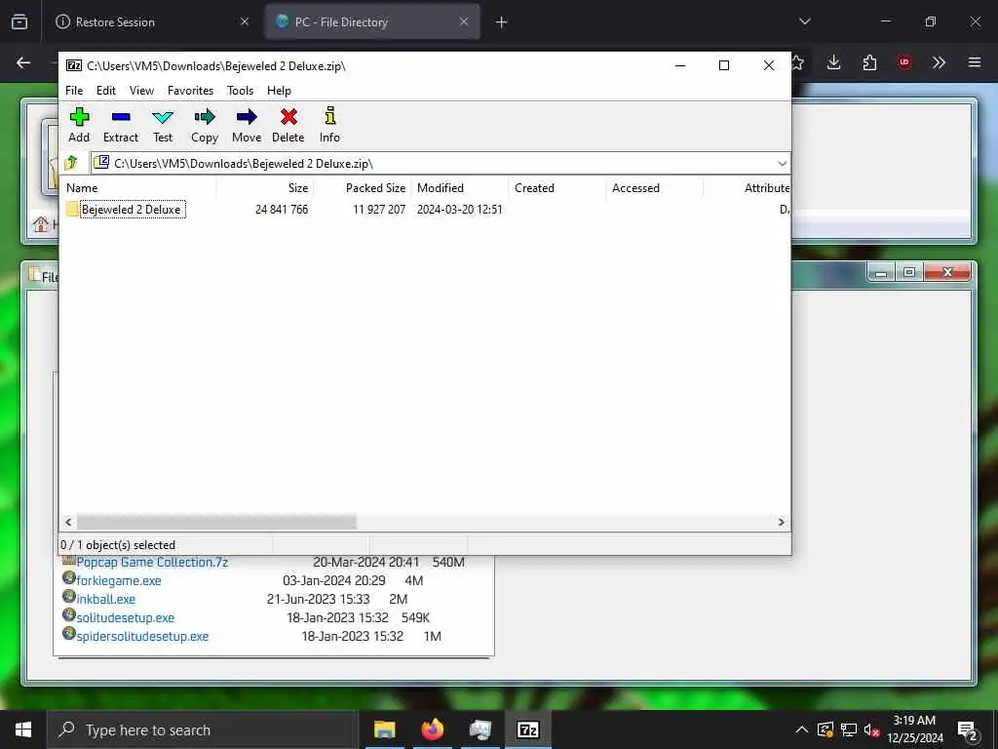Click the scroll right arrow
The image size is (998, 749).
(781, 523)
